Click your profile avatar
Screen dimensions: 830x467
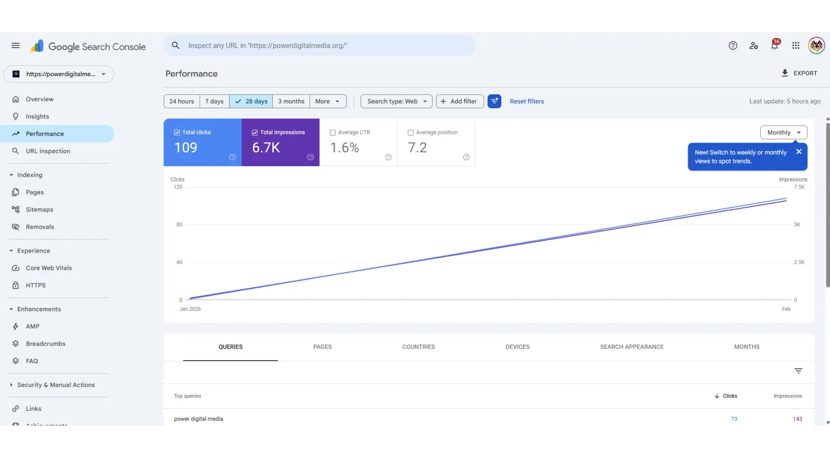pyautogui.click(x=817, y=45)
